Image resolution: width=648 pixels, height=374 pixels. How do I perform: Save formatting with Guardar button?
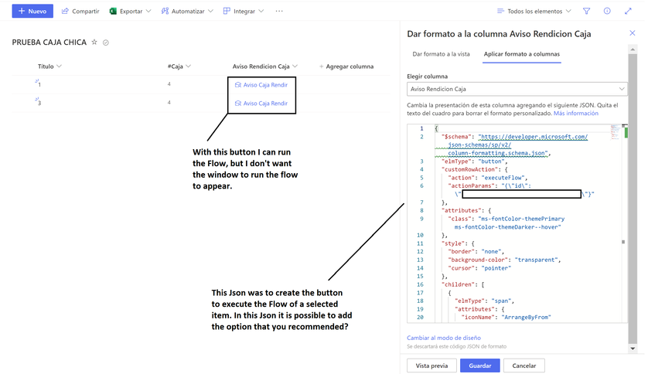point(479,365)
